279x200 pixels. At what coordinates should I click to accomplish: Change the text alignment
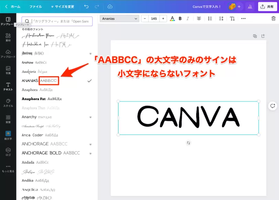pyautogui.click(x=199, y=19)
